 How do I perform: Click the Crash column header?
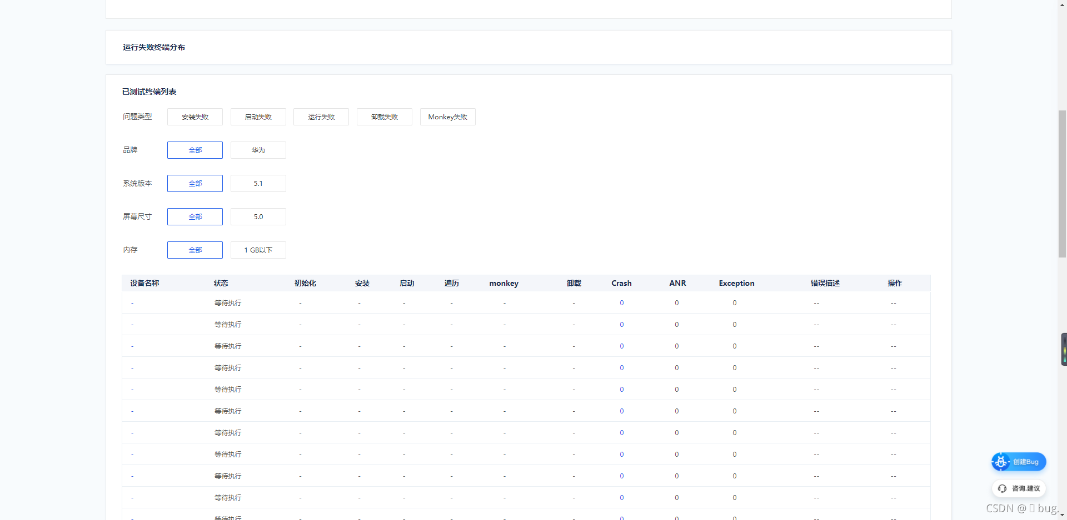(621, 283)
